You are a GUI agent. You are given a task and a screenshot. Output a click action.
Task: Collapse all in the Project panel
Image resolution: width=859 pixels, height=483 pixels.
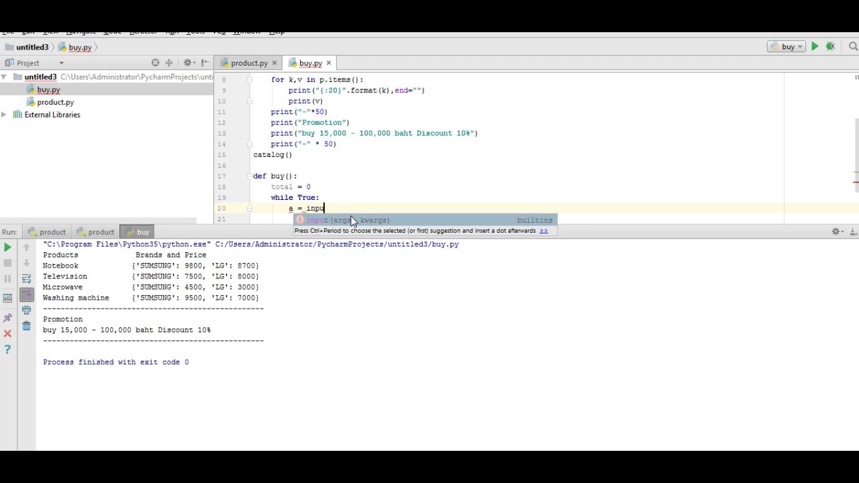pyautogui.click(x=170, y=63)
